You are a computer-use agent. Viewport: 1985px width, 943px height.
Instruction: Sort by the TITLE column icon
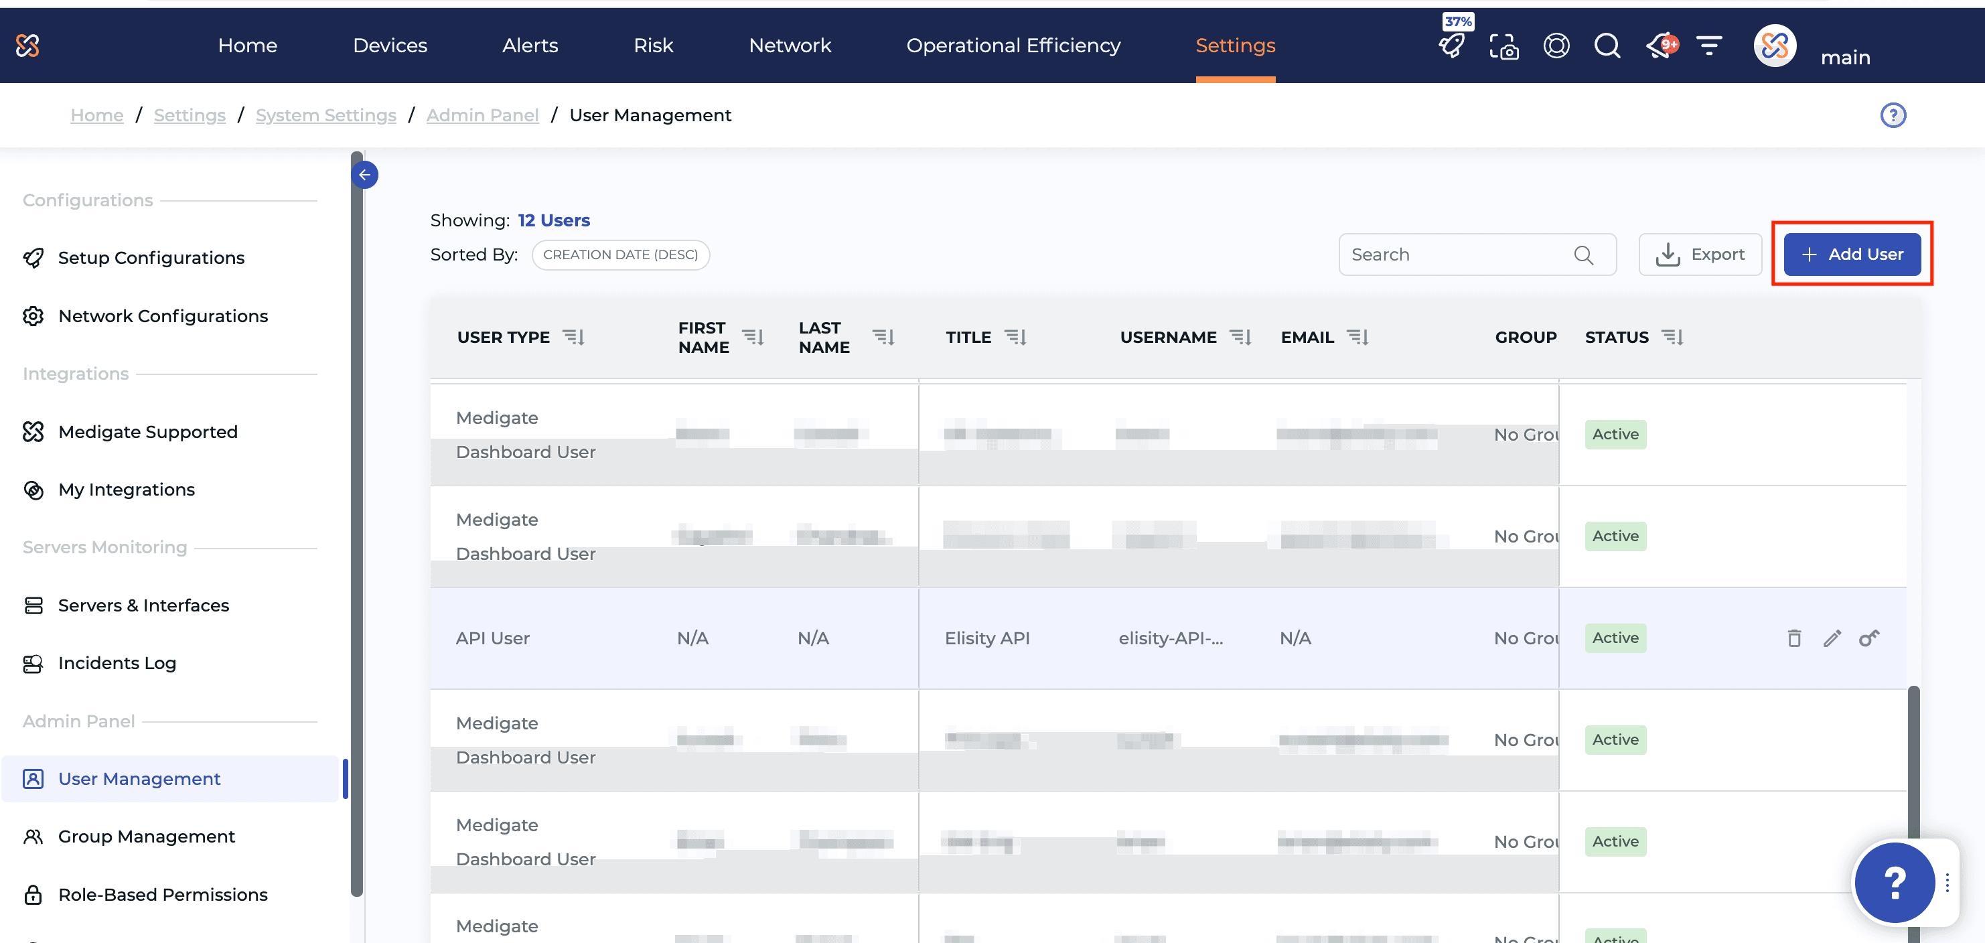(1016, 337)
